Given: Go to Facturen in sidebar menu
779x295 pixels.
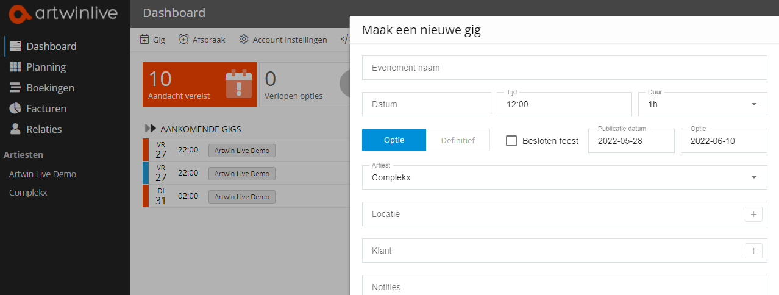Looking at the screenshot, I should point(46,108).
